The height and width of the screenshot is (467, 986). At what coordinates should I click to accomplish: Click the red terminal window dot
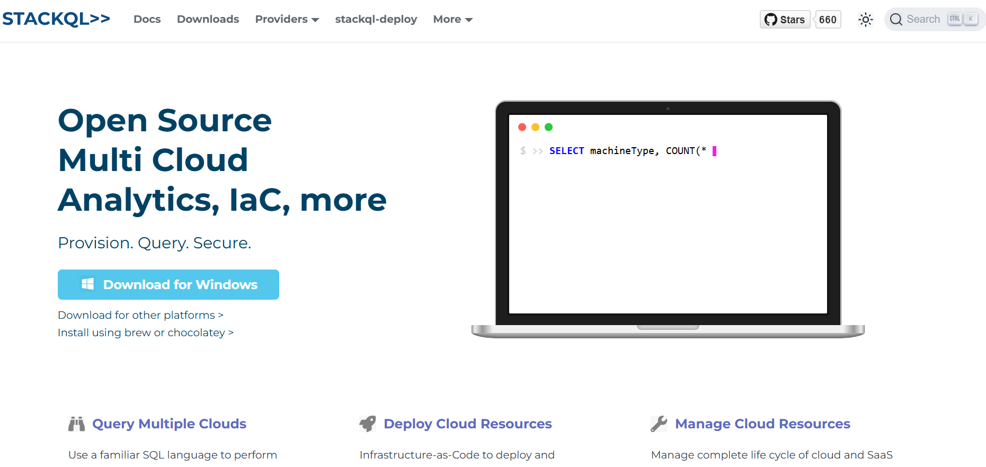point(522,127)
